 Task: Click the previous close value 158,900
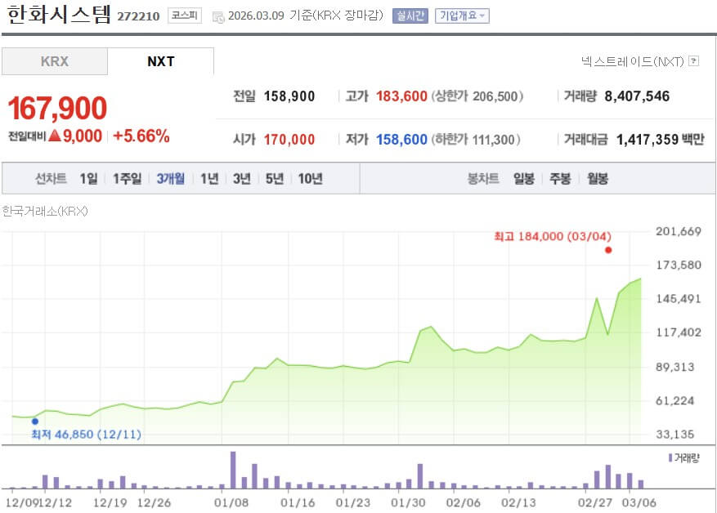[289, 96]
